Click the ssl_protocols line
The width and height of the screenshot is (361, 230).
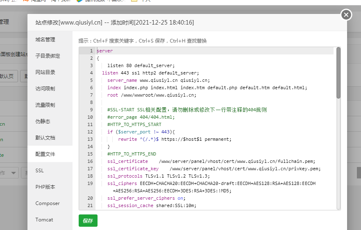[159, 176]
